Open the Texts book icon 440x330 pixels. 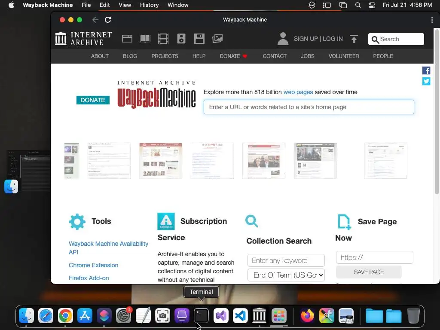point(145,39)
